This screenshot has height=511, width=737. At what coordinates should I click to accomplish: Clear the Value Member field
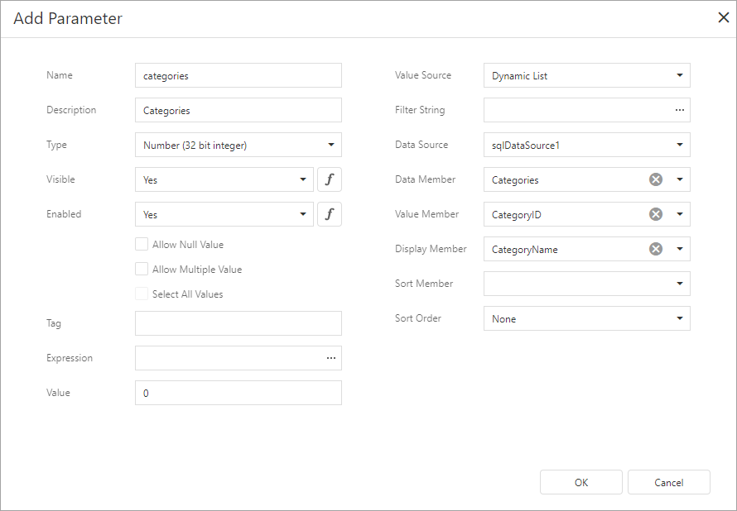click(x=654, y=214)
